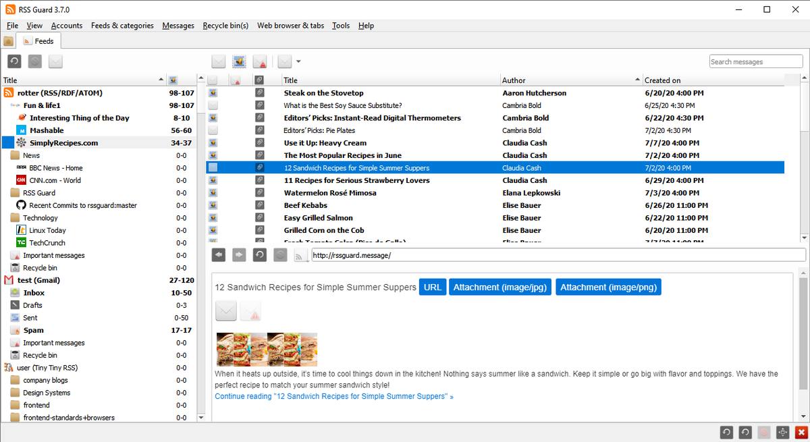
Task: Open the Attachment (image/jpg) button
Action: click(500, 287)
